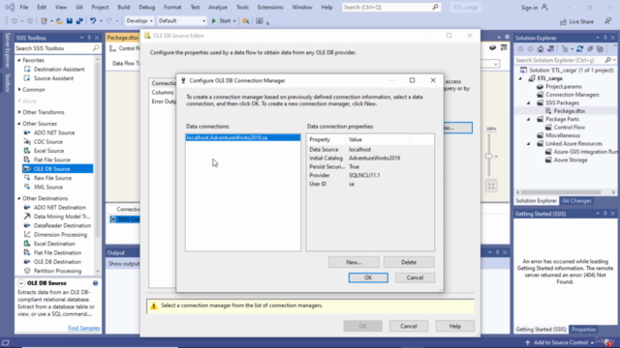
Task: Open the Debug menu
Action: tap(146, 7)
